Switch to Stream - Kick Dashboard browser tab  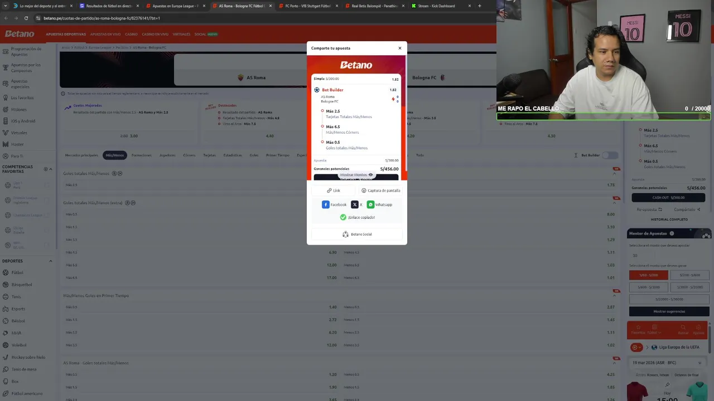[441, 6]
